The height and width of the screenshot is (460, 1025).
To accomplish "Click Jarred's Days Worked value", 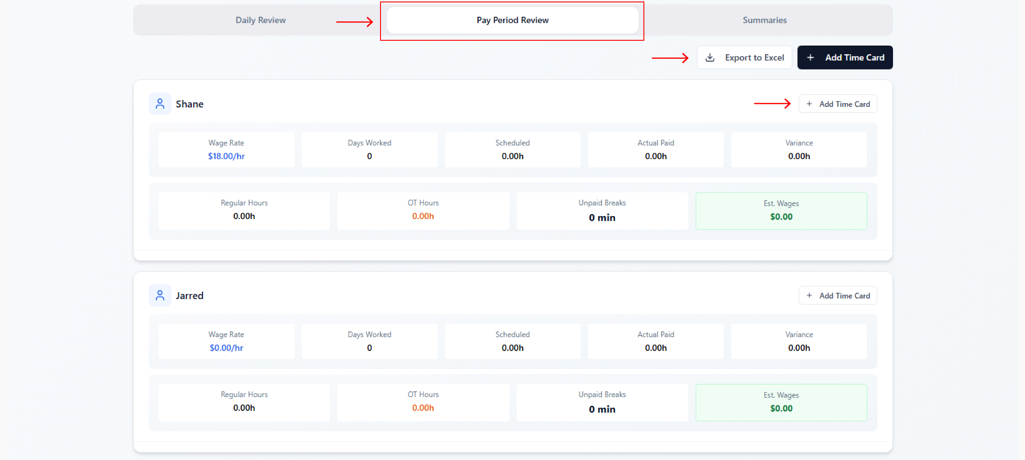I will [369, 348].
